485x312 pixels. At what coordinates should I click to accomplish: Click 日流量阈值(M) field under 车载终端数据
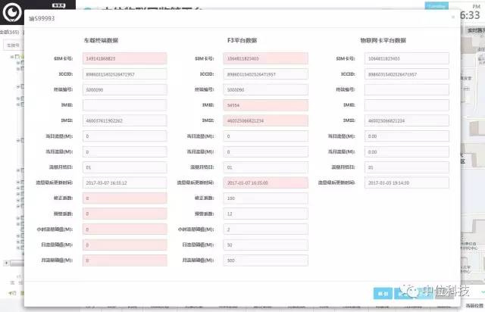click(x=124, y=245)
